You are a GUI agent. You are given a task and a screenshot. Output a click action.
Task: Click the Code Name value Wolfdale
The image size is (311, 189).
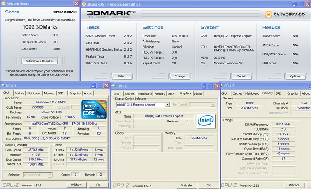click(38, 107)
